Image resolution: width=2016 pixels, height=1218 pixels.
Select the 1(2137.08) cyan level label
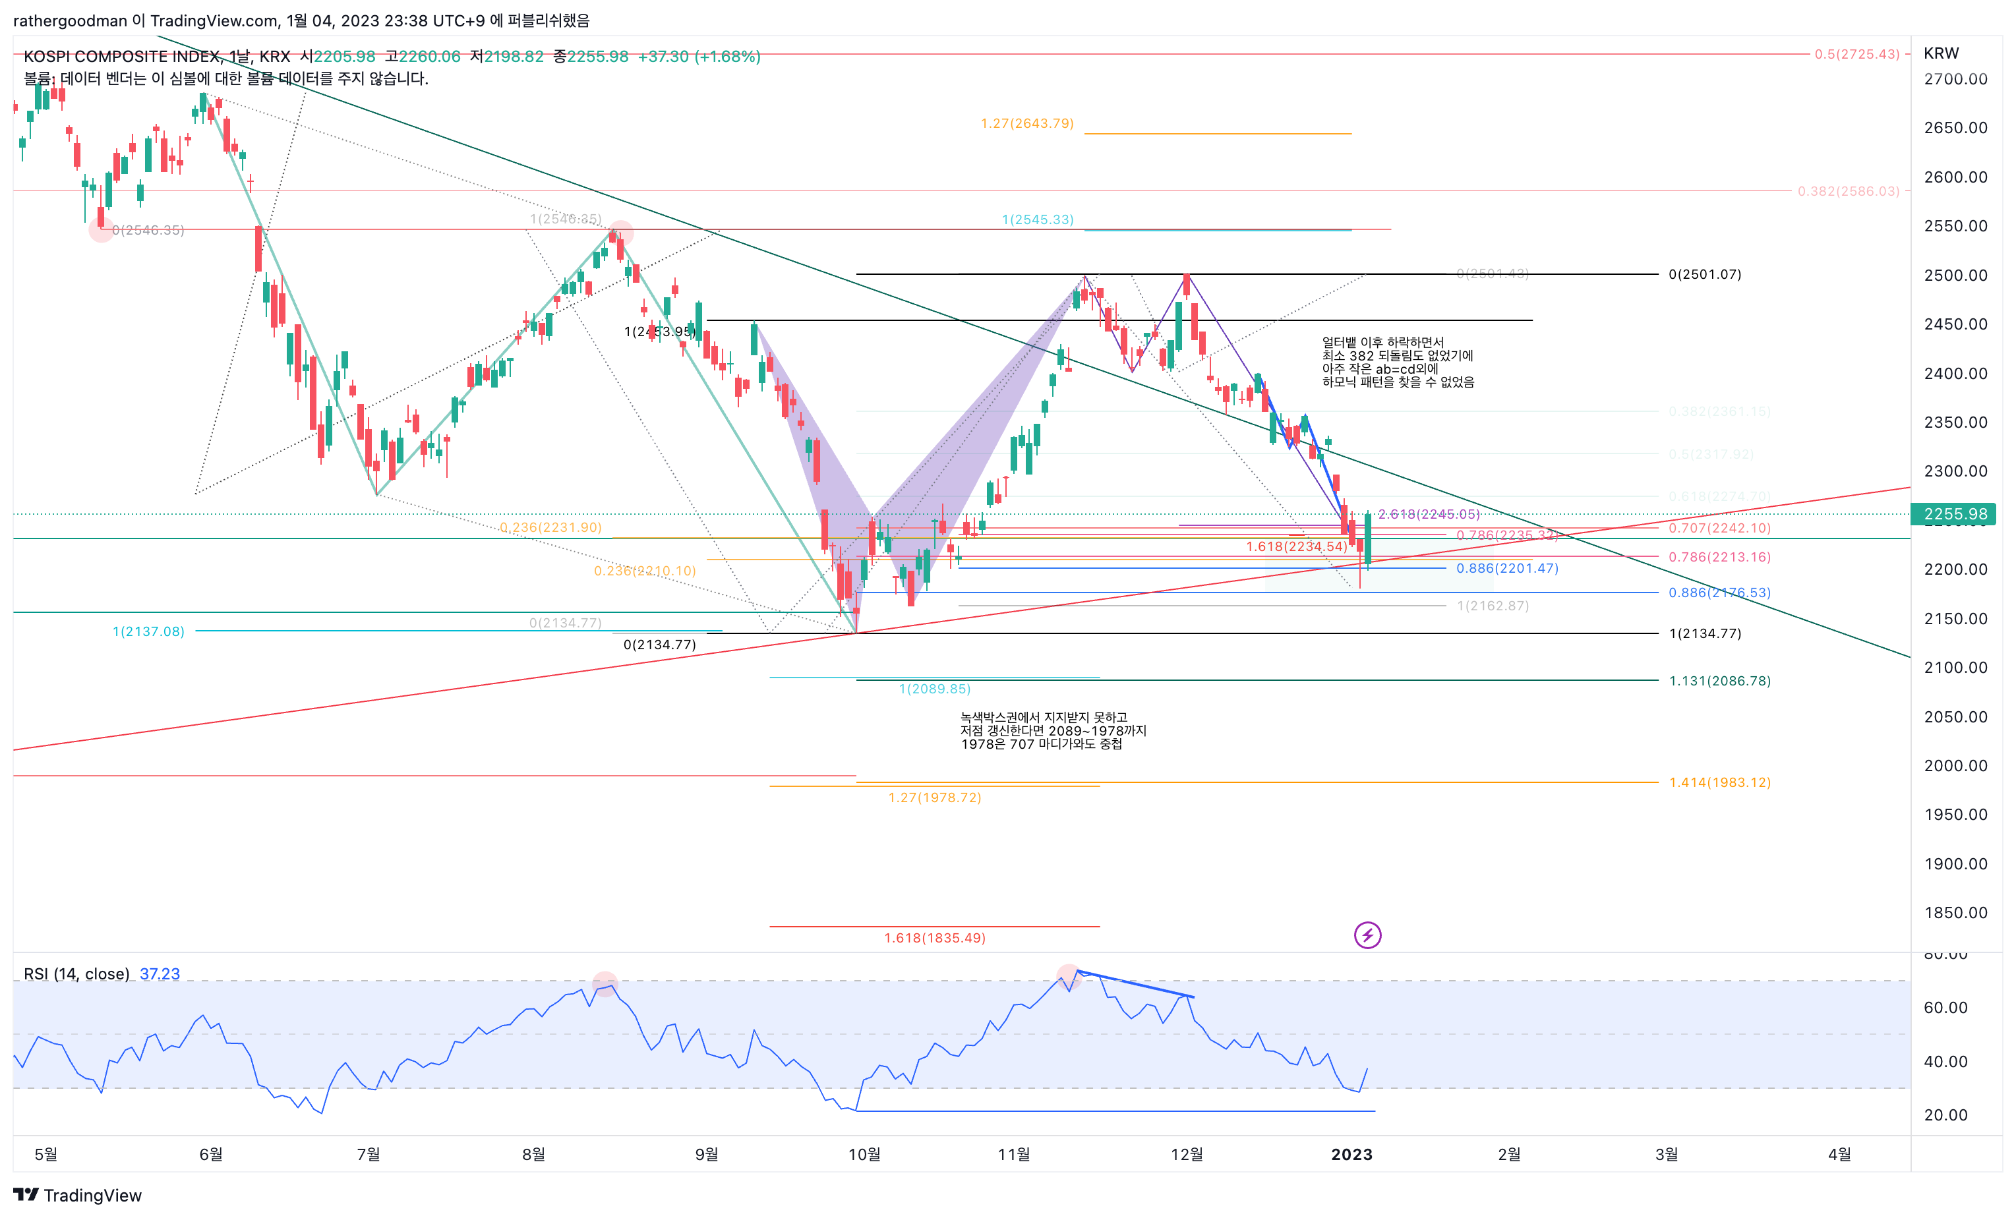[x=148, y=631]
